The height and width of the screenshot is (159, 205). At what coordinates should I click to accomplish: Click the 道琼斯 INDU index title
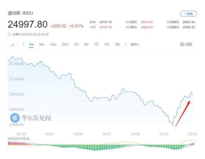click(x=20, y=13)
